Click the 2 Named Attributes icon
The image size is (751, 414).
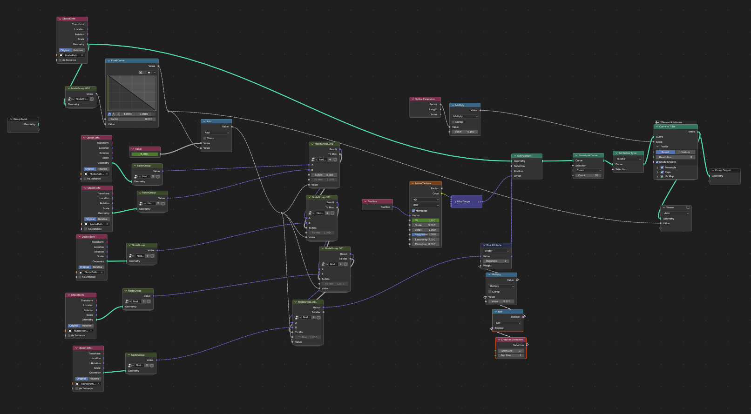point(657,122)
